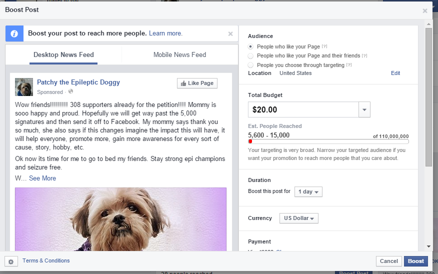Click the Cancel button
The image size is (438, 274).
click(x=389, y=261)
